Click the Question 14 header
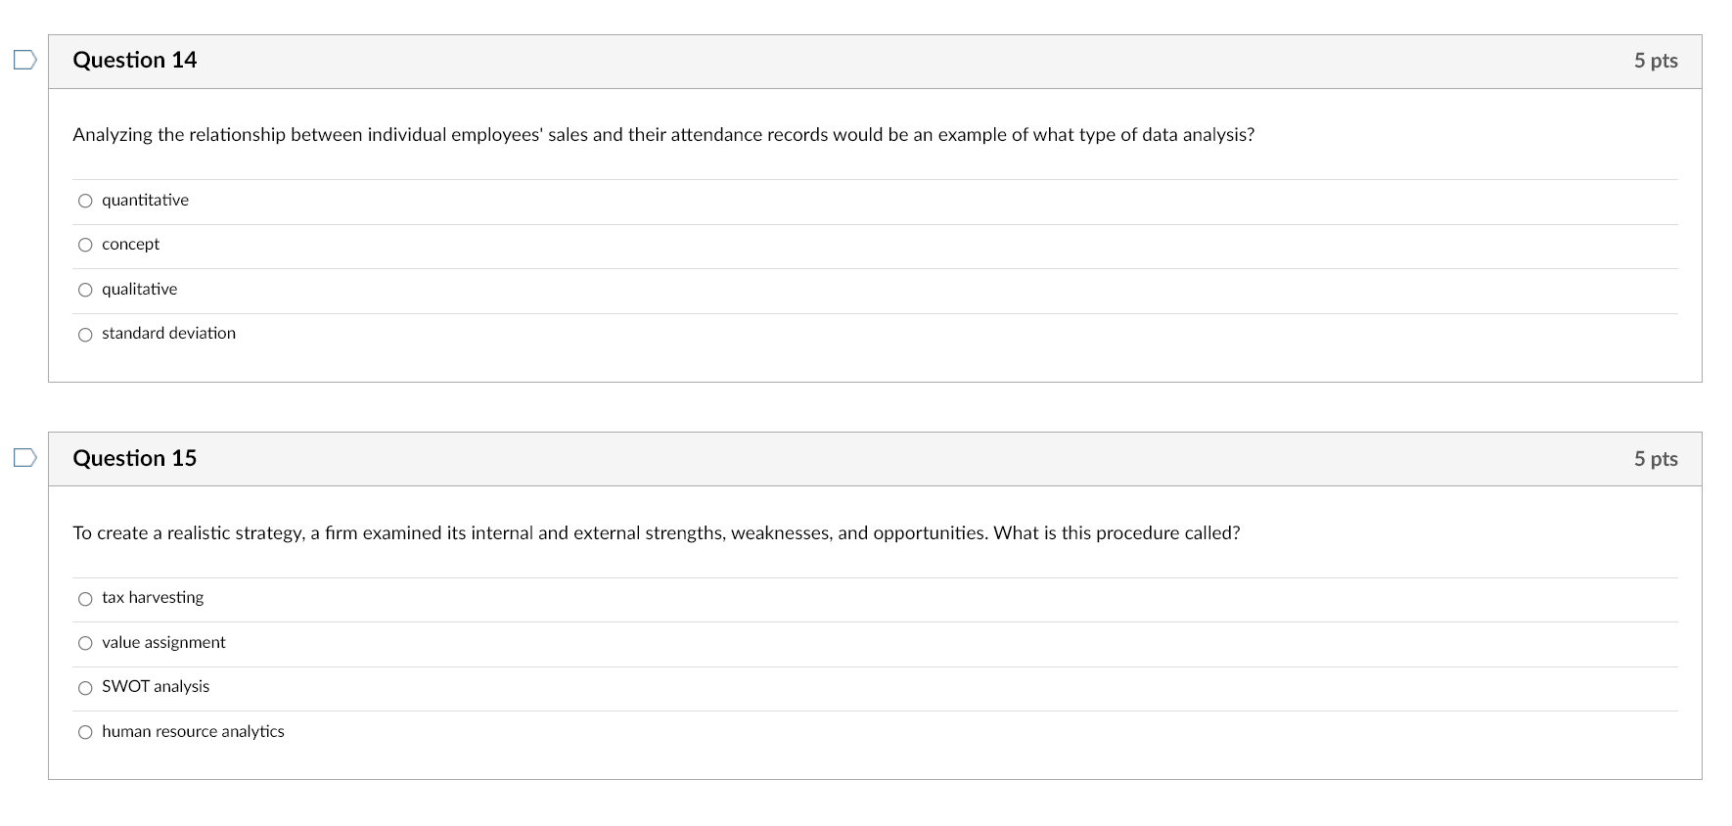 tap(135, 60)
